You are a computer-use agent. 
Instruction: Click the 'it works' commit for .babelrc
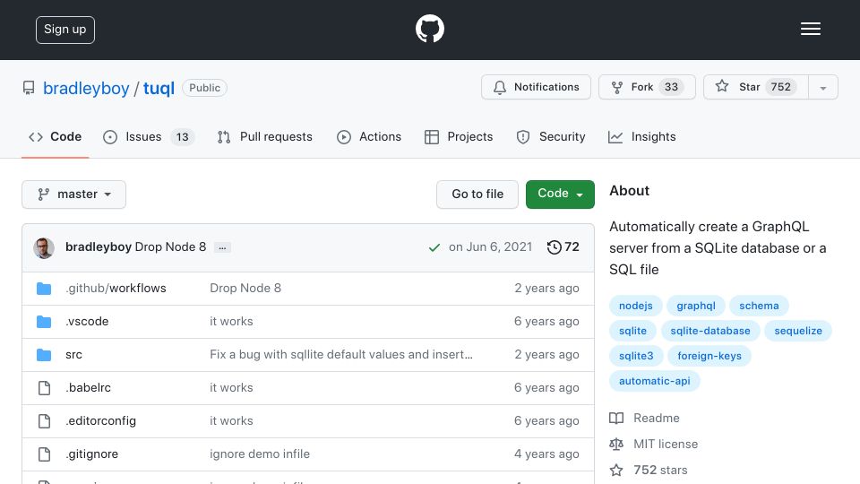231,387
